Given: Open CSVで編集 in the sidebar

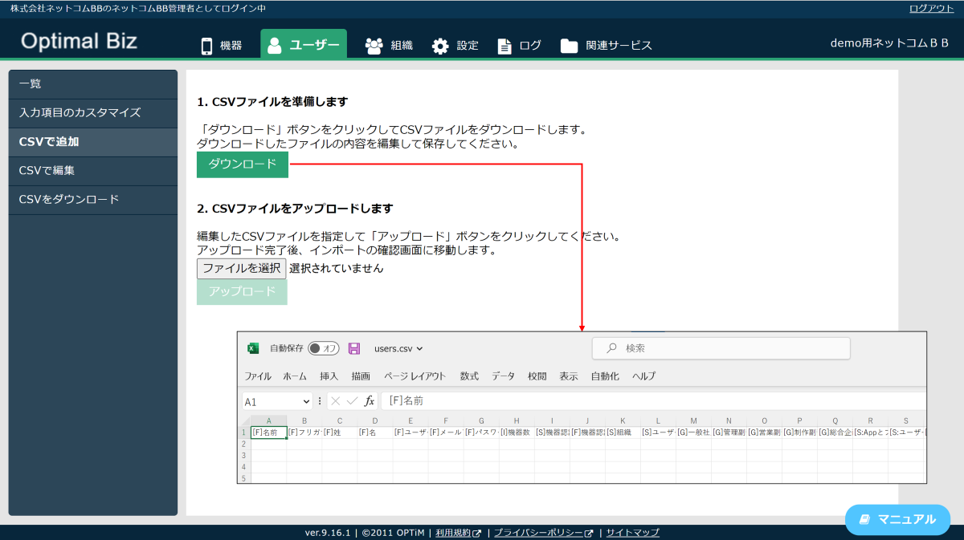Looking at the screenshot, I should [93, 171].
